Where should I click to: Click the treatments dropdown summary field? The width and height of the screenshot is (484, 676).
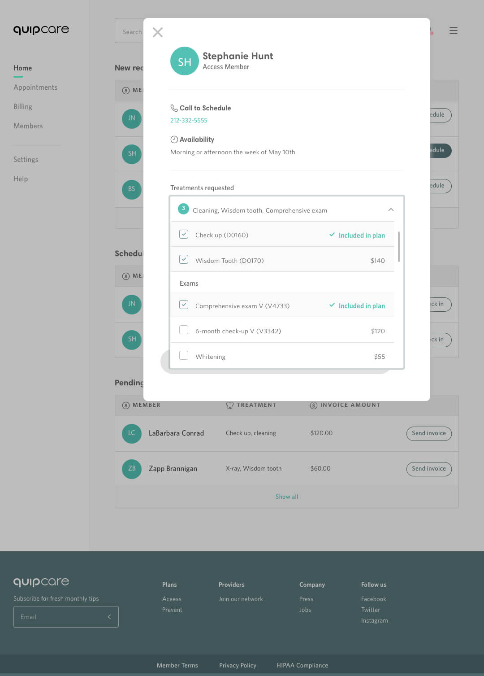click(x=287, y=209)
